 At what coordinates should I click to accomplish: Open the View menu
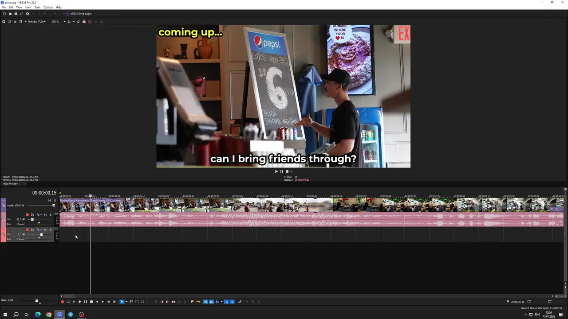click(x=19, y=7)
